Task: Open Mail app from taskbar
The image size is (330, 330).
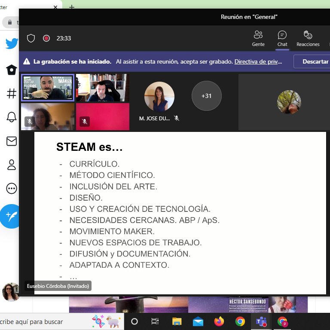Action: (x=198, y=321)
